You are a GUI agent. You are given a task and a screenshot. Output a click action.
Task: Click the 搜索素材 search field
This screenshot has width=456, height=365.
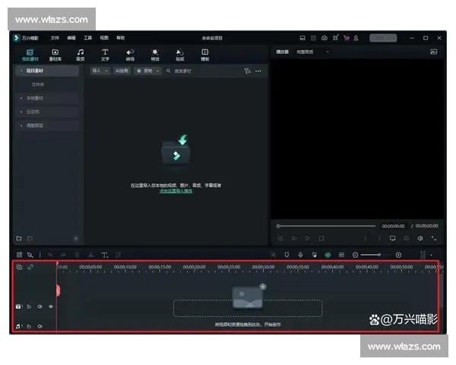tap(201, 71)
